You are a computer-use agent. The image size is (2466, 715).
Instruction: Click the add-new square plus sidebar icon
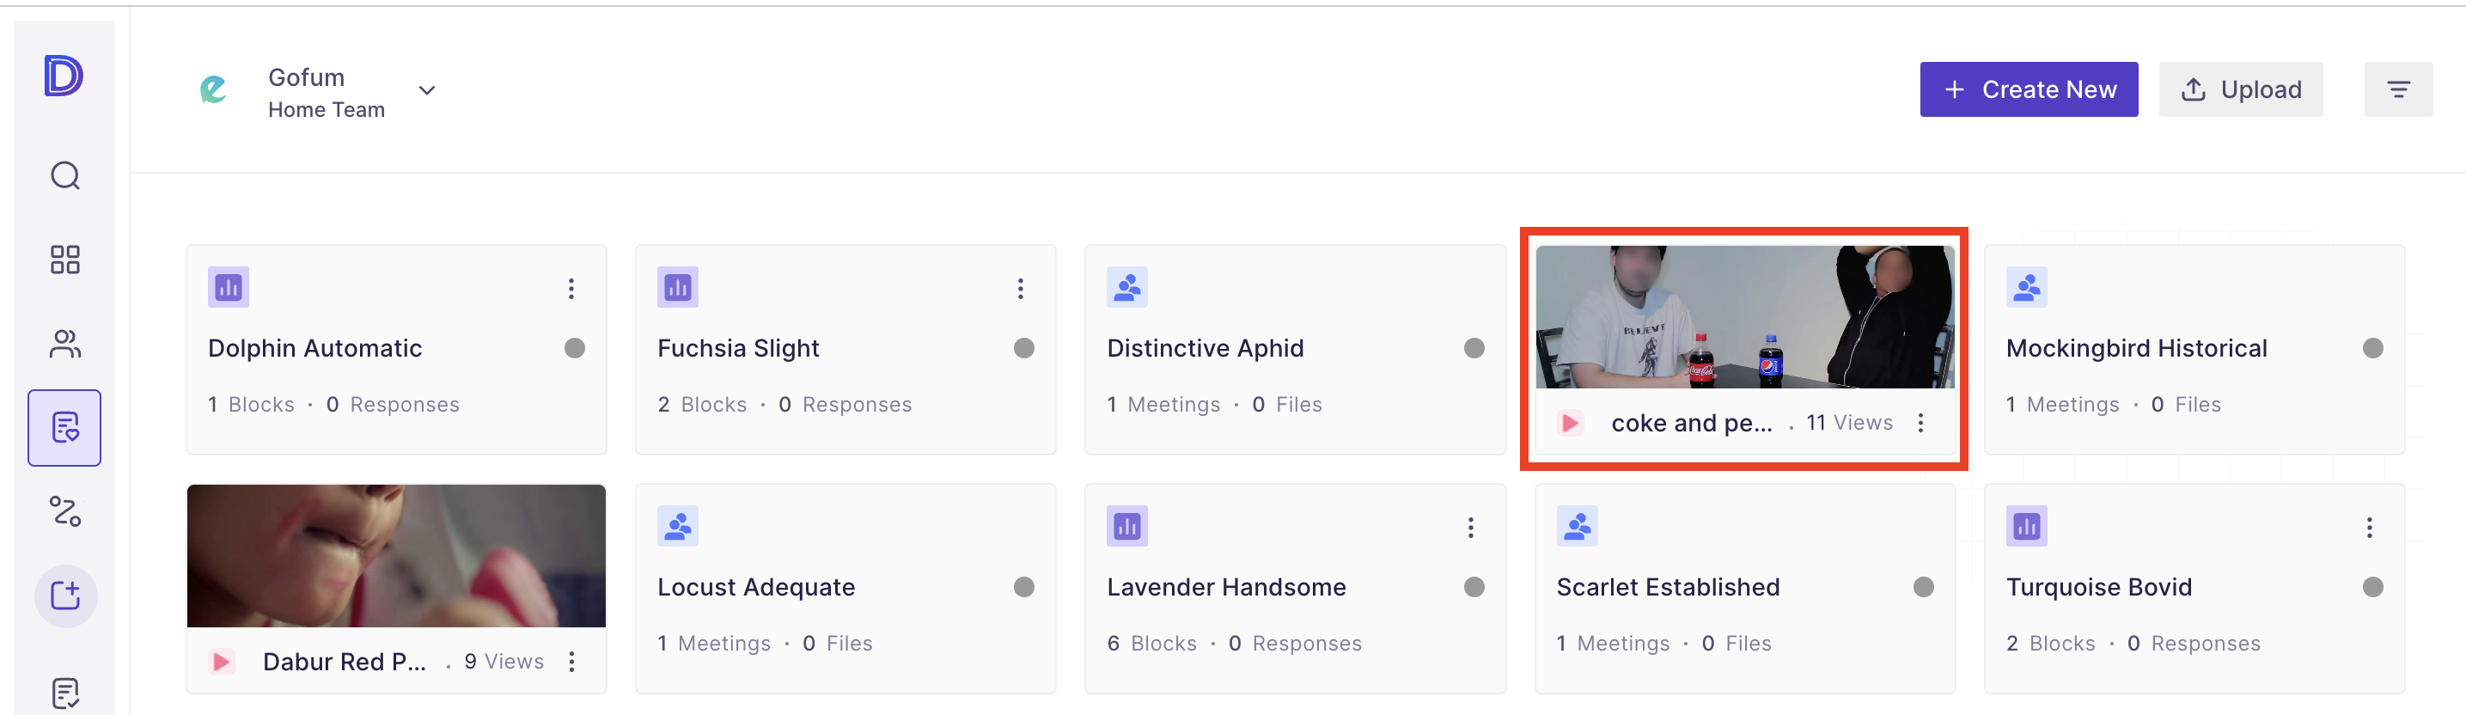pyautogui.click(x=65, y=596)
